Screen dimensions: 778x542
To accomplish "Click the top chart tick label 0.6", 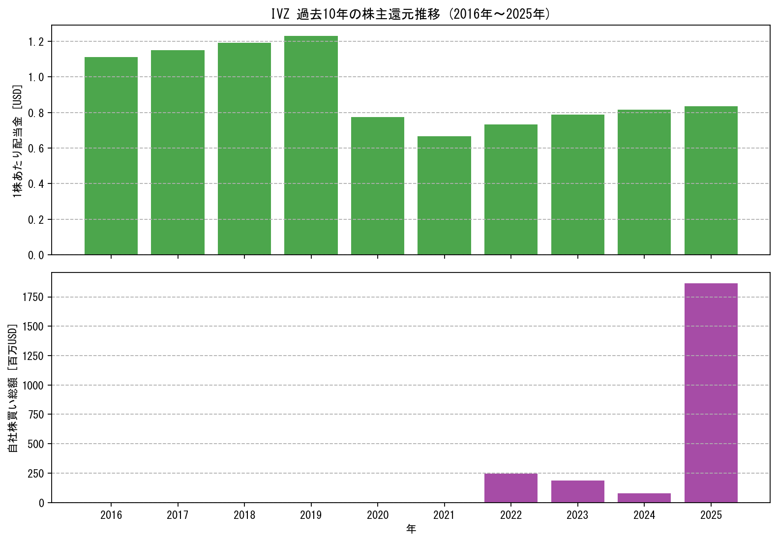I will tap(36, 149).
